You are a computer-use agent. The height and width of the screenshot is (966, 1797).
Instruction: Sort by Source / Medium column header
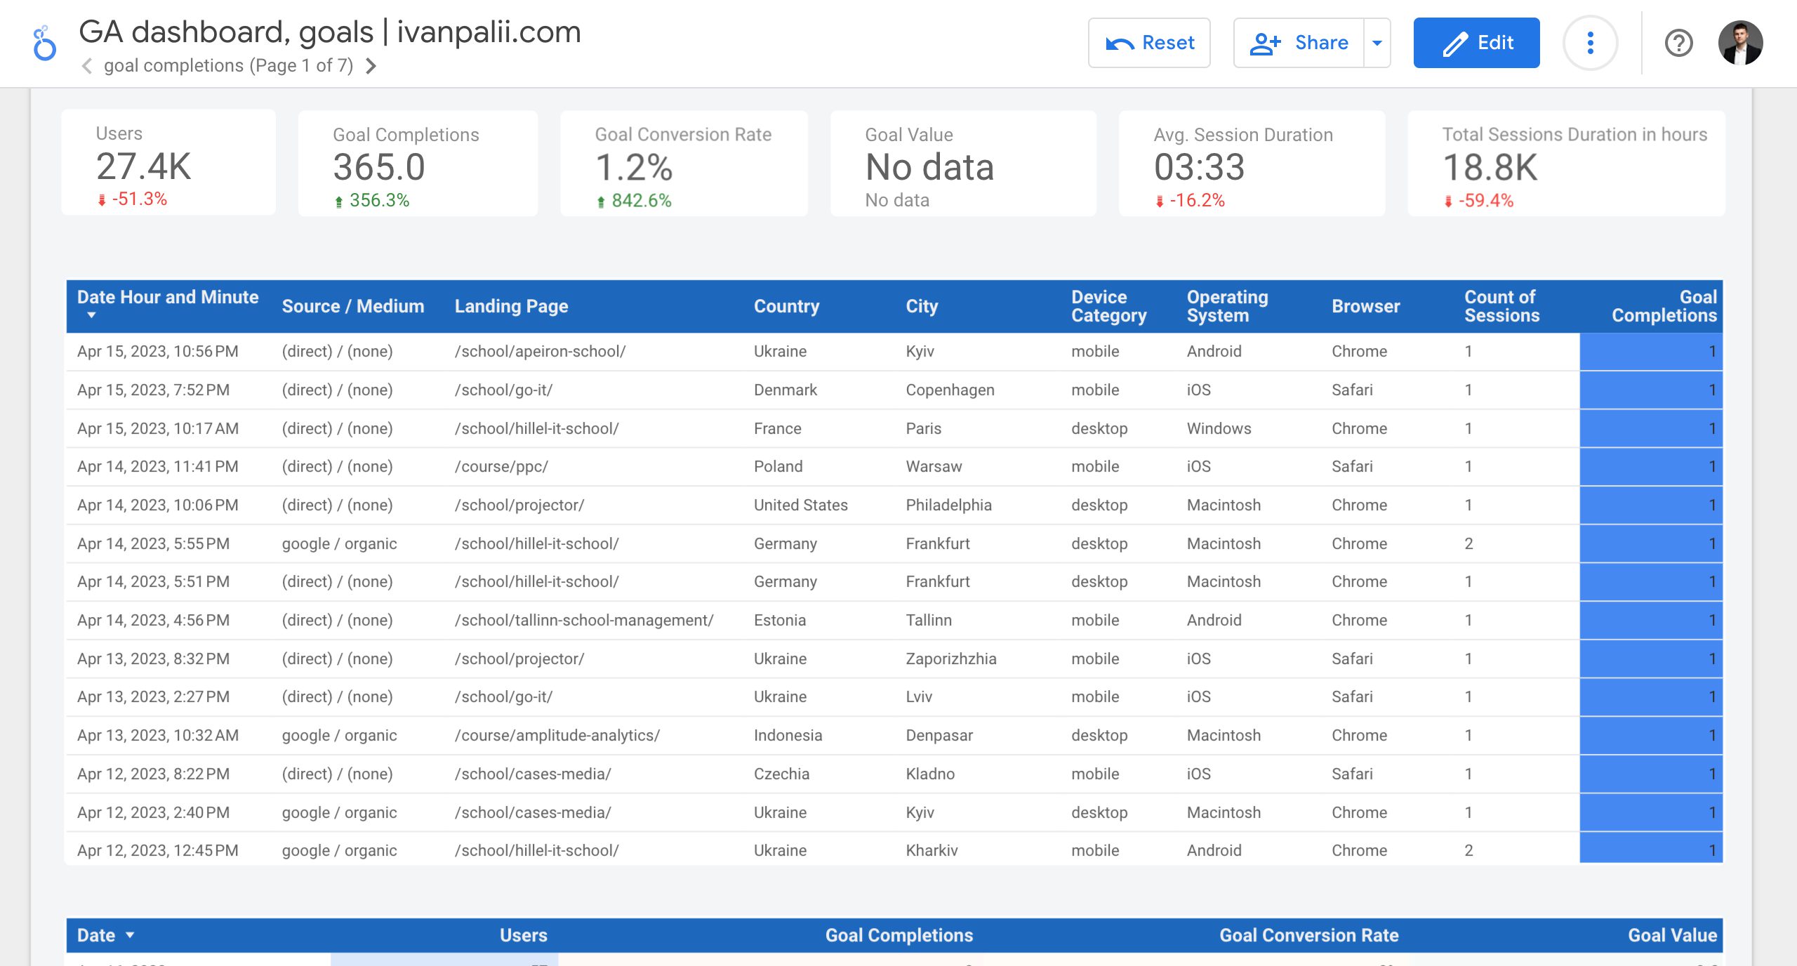click(x=353, y=306)
